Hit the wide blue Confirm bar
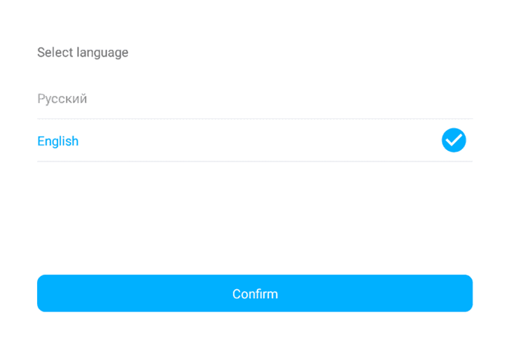Image resolution: width=514 pixels, height=345 pixels. (255, 294)
